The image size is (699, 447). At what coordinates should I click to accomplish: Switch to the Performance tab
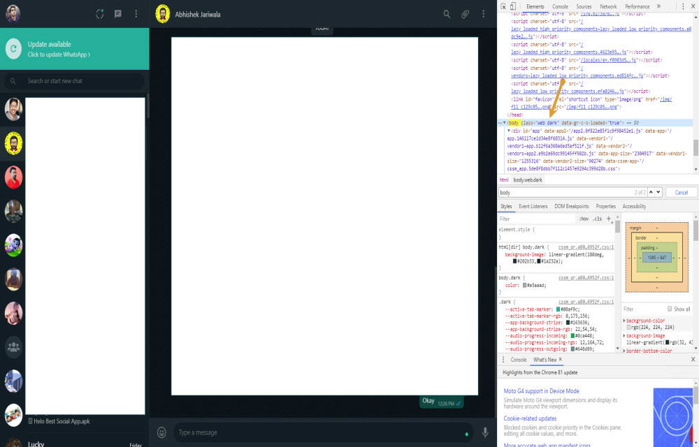[637, 6]
